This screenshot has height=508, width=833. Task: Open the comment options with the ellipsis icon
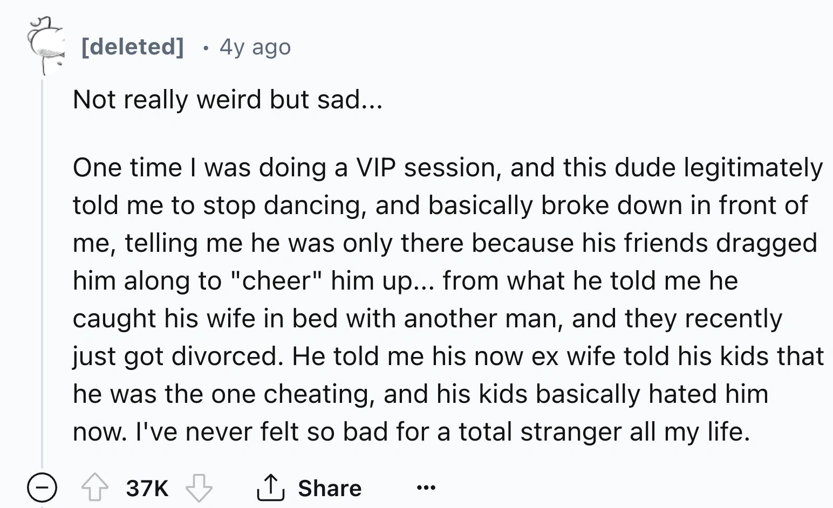click(425, 488)
